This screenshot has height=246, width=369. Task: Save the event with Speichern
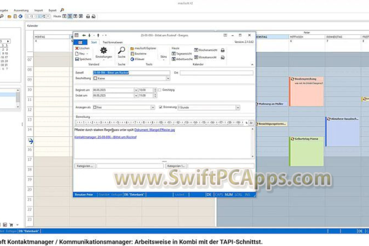pyautogui.click(x=83, y=59)
